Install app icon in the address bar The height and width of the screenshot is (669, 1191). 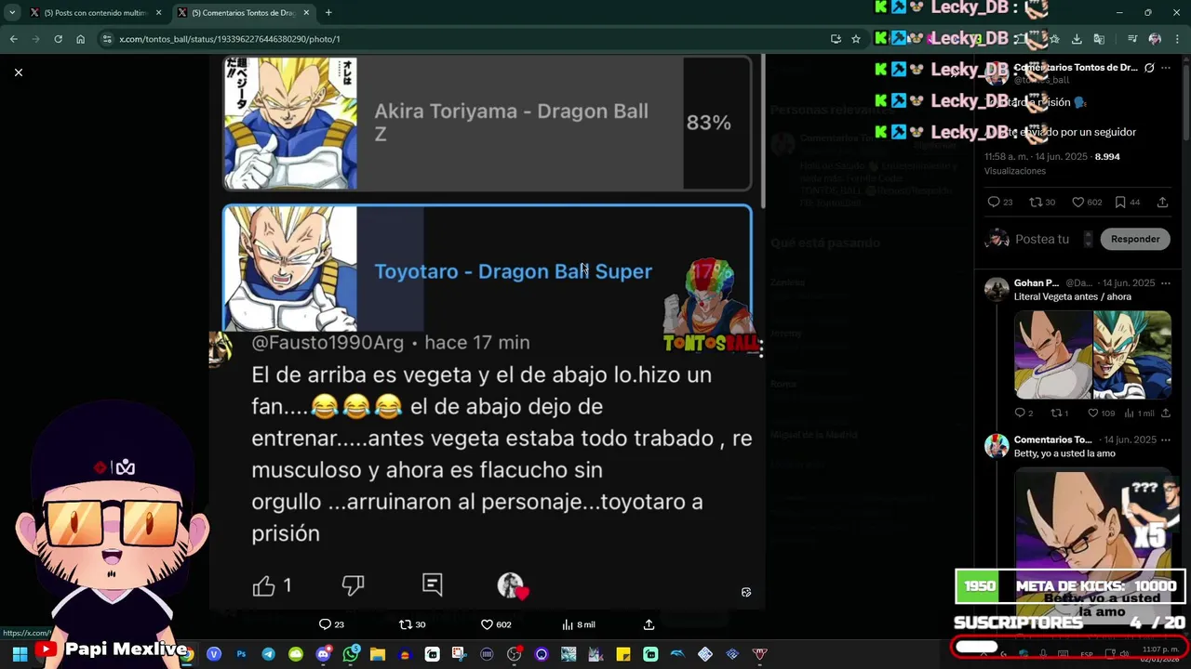point(836,39)
